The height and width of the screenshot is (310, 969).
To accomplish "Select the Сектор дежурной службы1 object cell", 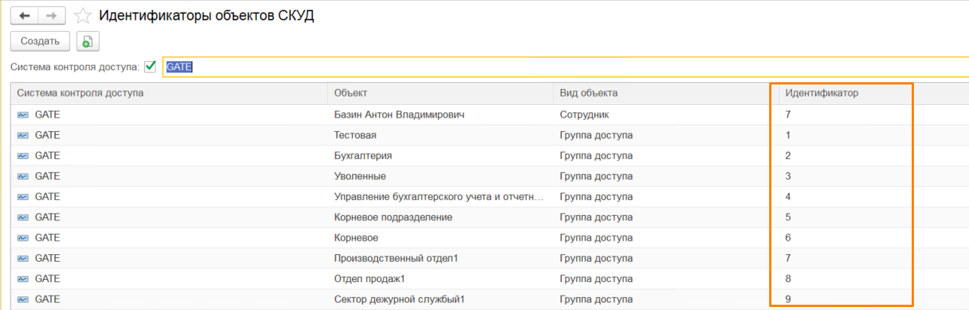I will click(399, 299).
